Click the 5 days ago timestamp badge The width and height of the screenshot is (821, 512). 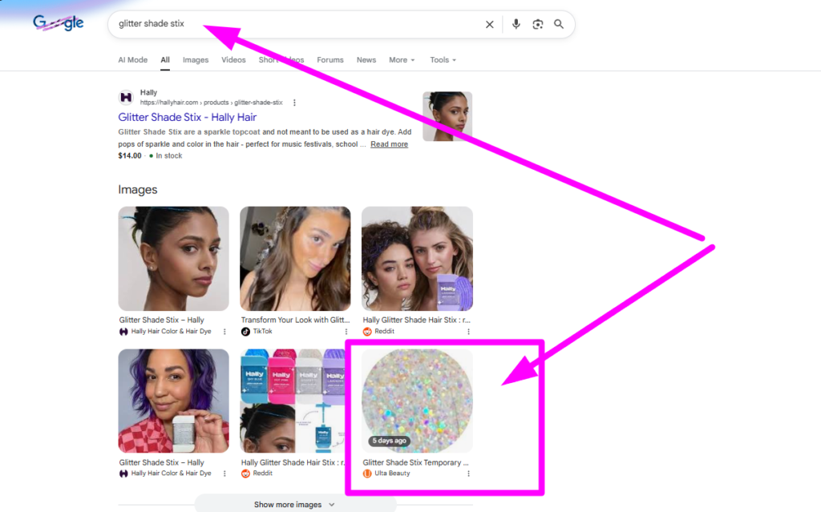[390, 441]
